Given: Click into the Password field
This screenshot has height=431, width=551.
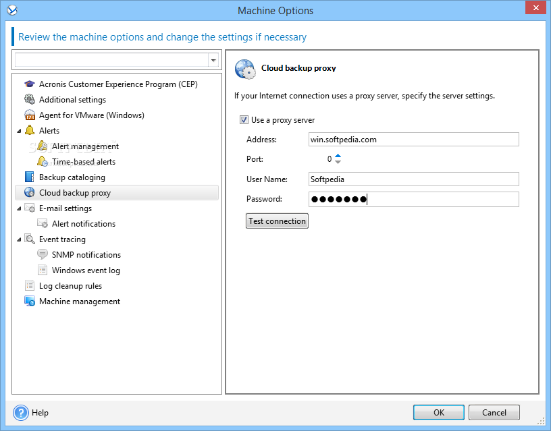Looking at the screenshot, I should [x=414, y=199].
